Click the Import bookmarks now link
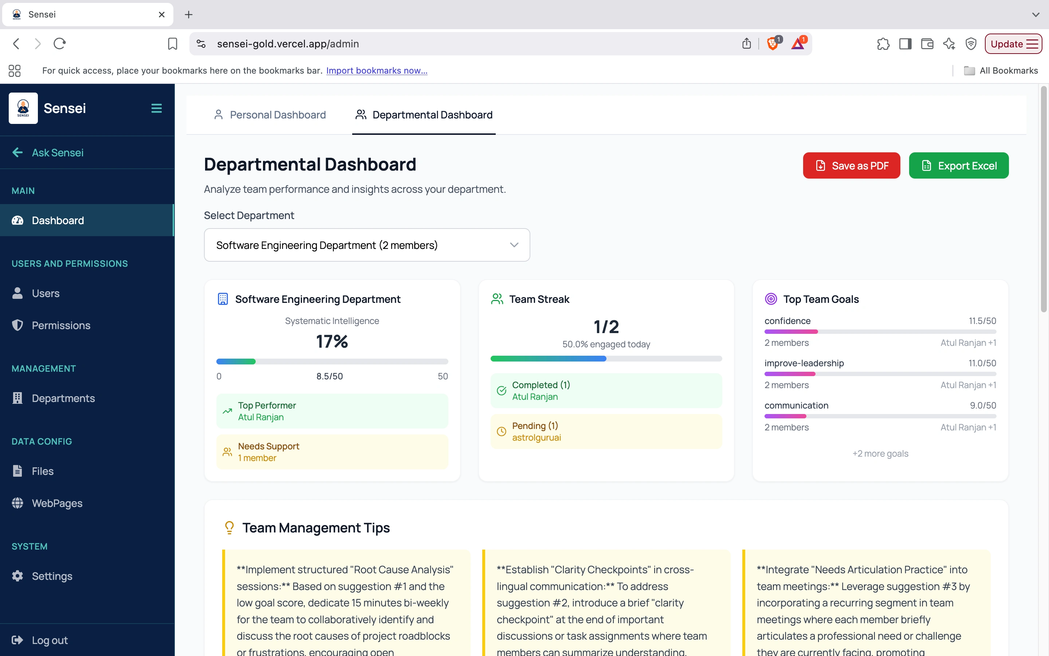This screenshot has width=1049, height=656. pyautogui.click(x=376, y=70)
